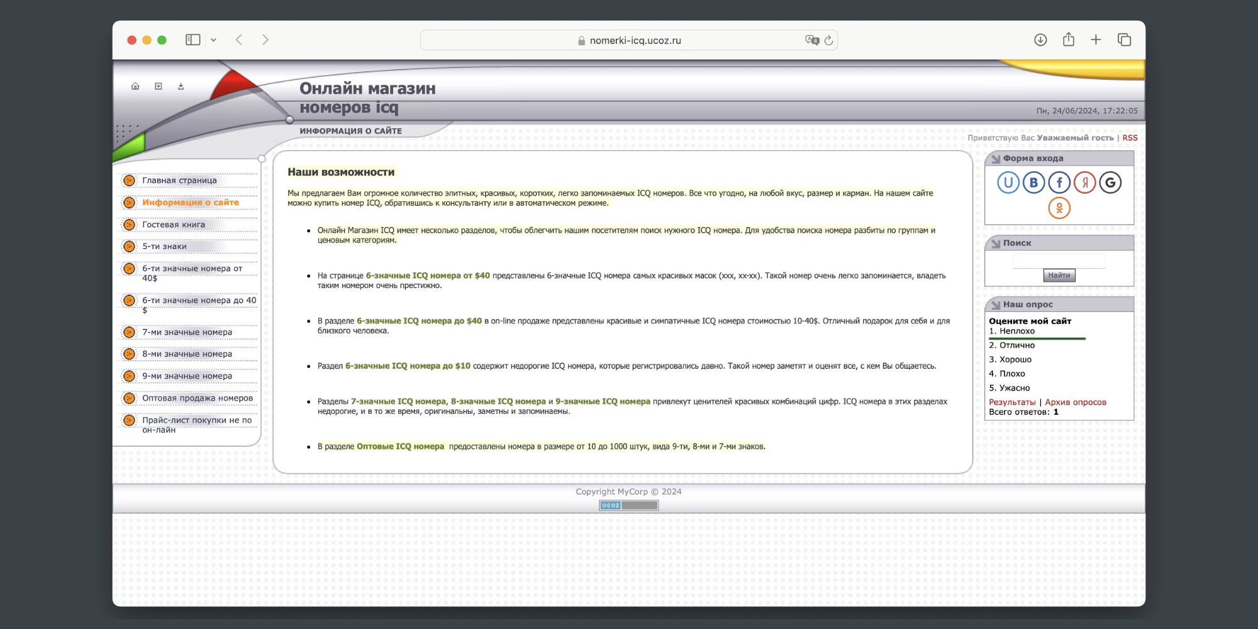
Task: Log in with VK icon
Action: 1033,182
